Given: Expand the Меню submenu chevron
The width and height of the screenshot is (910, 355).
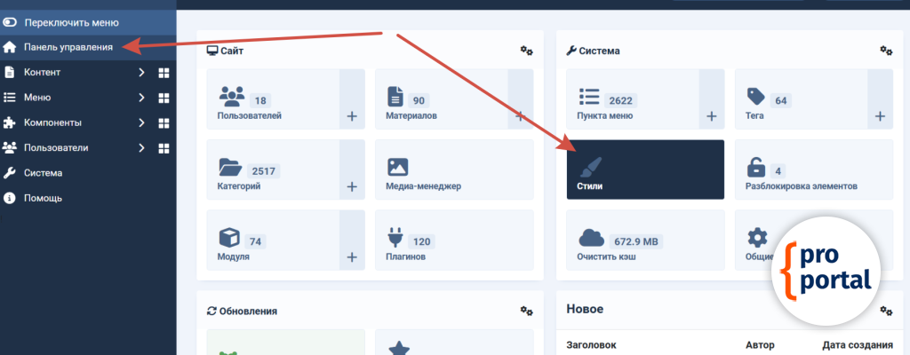Looking at the screenshot, I should (x=141, y=98).
